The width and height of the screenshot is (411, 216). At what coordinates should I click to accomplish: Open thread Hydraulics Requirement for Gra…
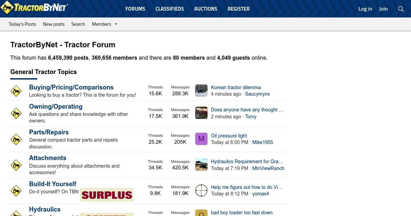tap(247, 161)
